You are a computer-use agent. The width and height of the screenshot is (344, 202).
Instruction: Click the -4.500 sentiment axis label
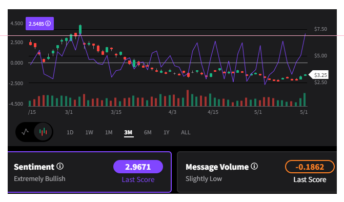point(16,104)
